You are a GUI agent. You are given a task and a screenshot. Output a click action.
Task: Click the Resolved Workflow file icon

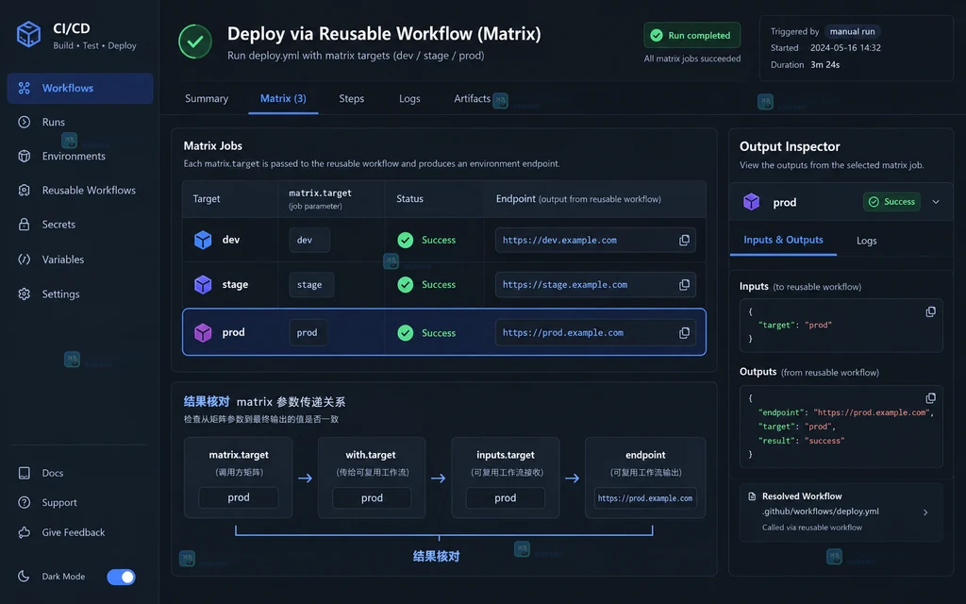tap(752, 496)
